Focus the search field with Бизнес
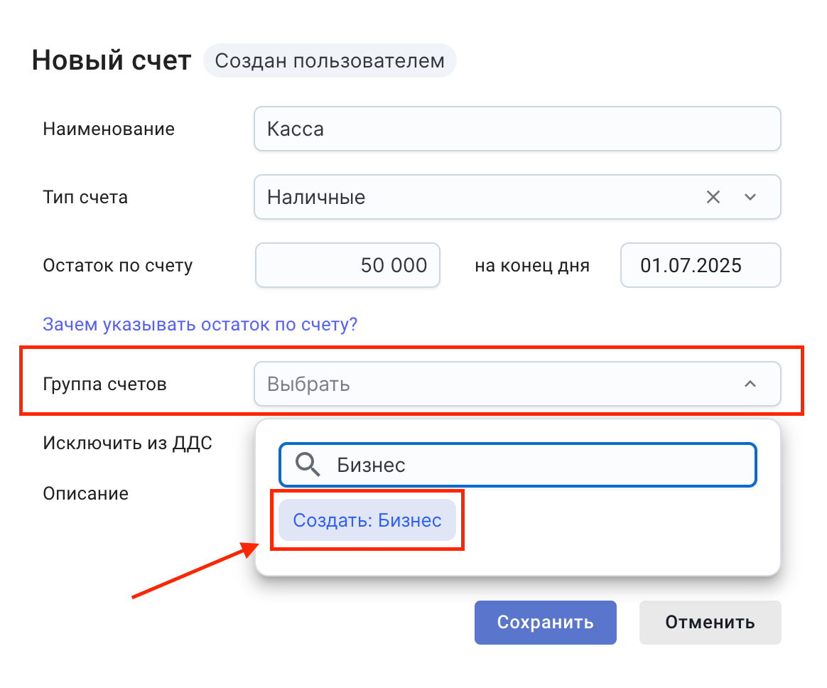The height and width of the screenshot is (688, 827). [540, 465]
